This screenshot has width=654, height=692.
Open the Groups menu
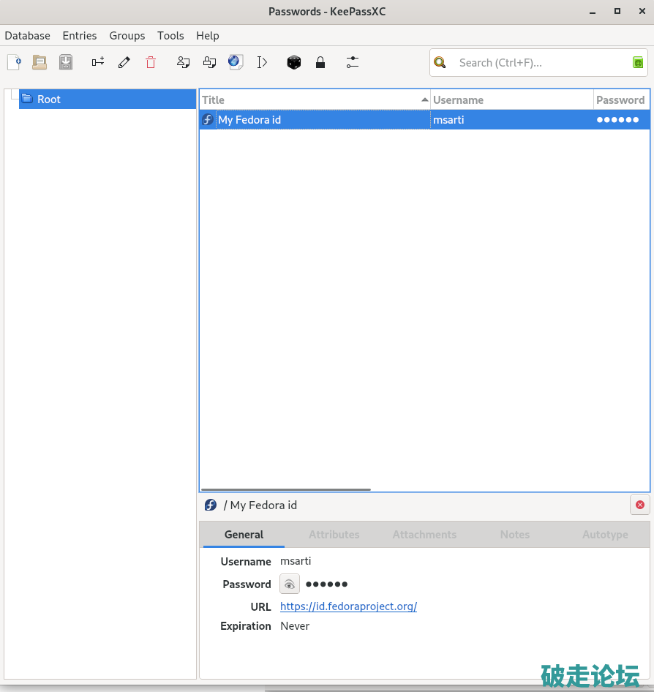127,36
